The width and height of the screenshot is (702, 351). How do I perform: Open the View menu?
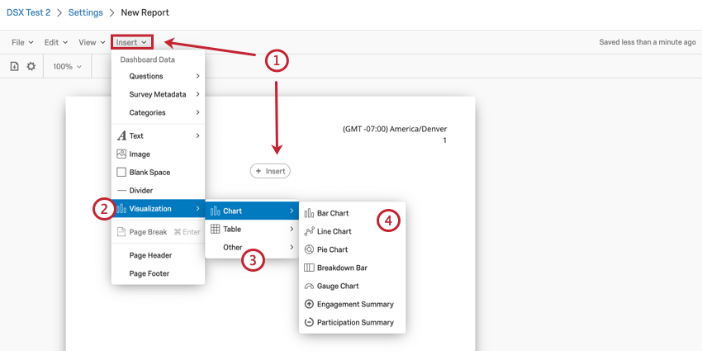tap(92, 42)
